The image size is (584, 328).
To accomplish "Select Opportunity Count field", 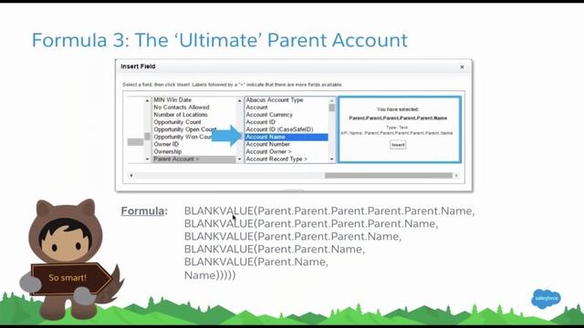I will (177, 122).
